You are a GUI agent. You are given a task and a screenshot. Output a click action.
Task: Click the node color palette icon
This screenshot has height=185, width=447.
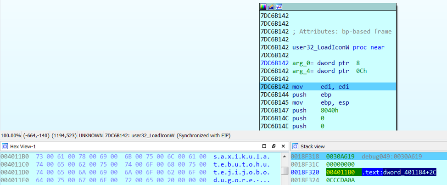click(x=263, y=6)
